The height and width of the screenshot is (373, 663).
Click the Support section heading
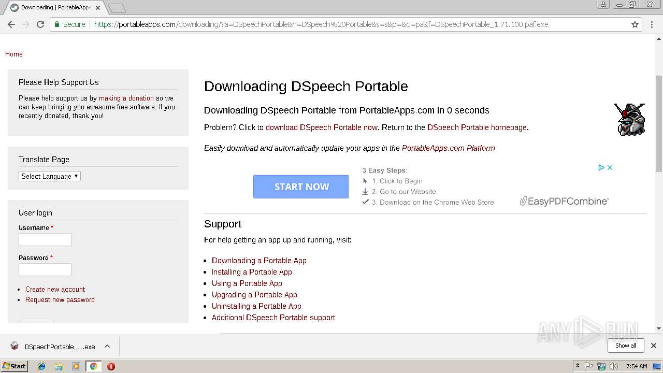pyautogui.click(x=223, y=224)
